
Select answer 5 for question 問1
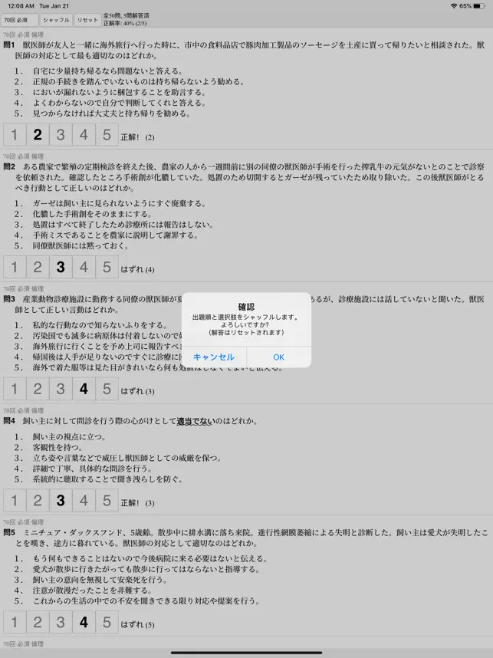[x=107, y=135]
